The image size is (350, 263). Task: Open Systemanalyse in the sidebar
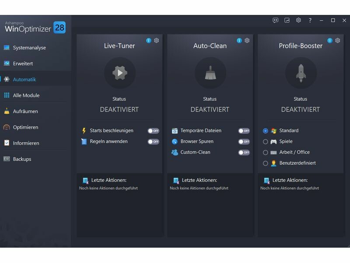(29, 48)
